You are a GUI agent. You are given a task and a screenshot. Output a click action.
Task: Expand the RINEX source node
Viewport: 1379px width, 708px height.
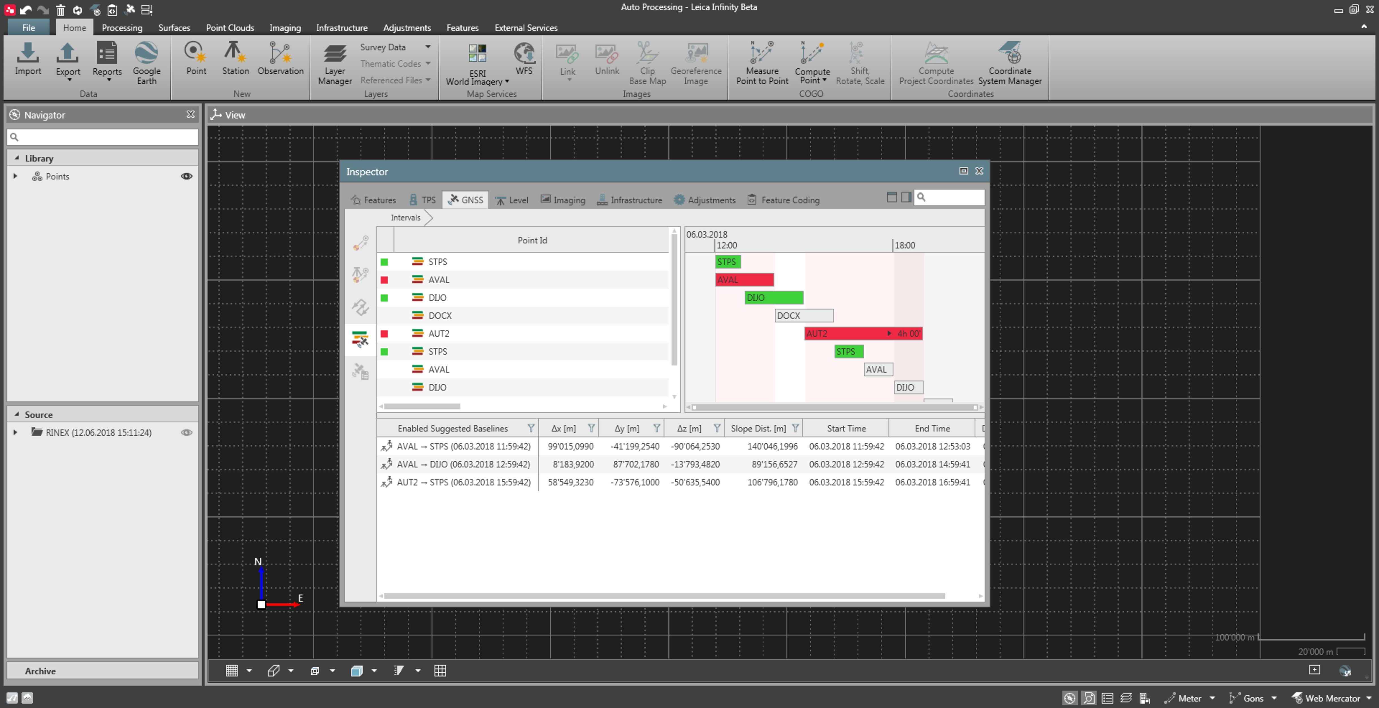point(15,432)
